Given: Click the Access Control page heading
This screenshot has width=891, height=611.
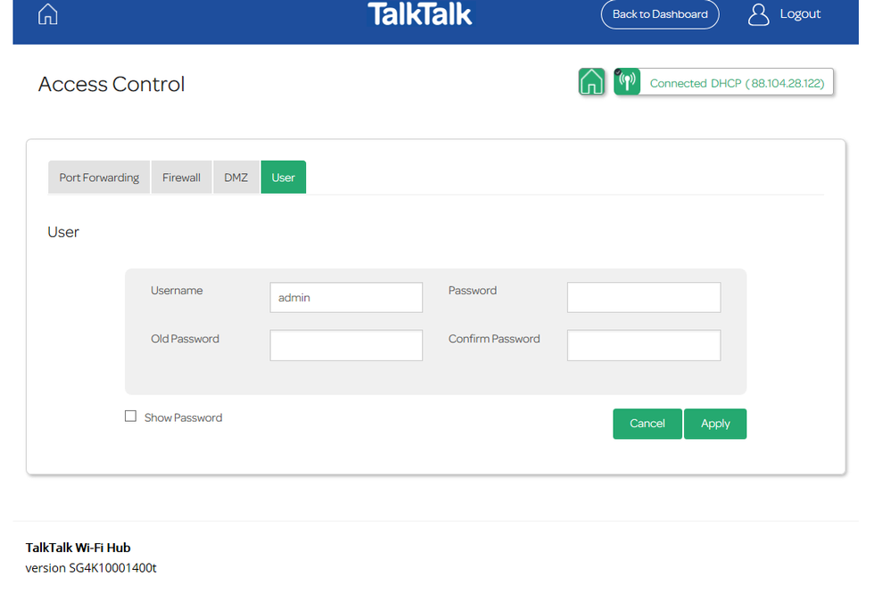Looking at the screenshot, I should click(111, 84).
